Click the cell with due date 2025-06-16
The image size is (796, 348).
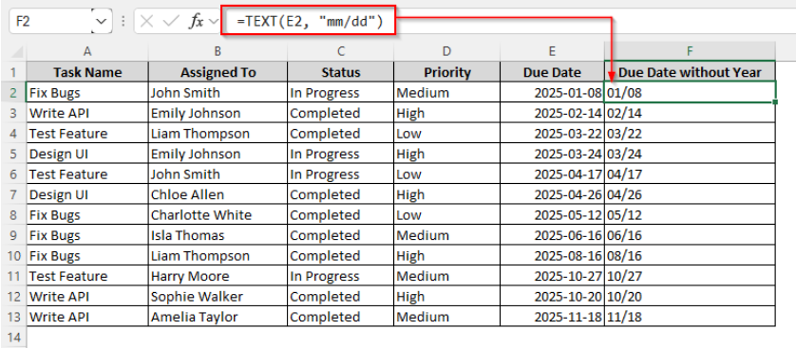click(552, 235)
